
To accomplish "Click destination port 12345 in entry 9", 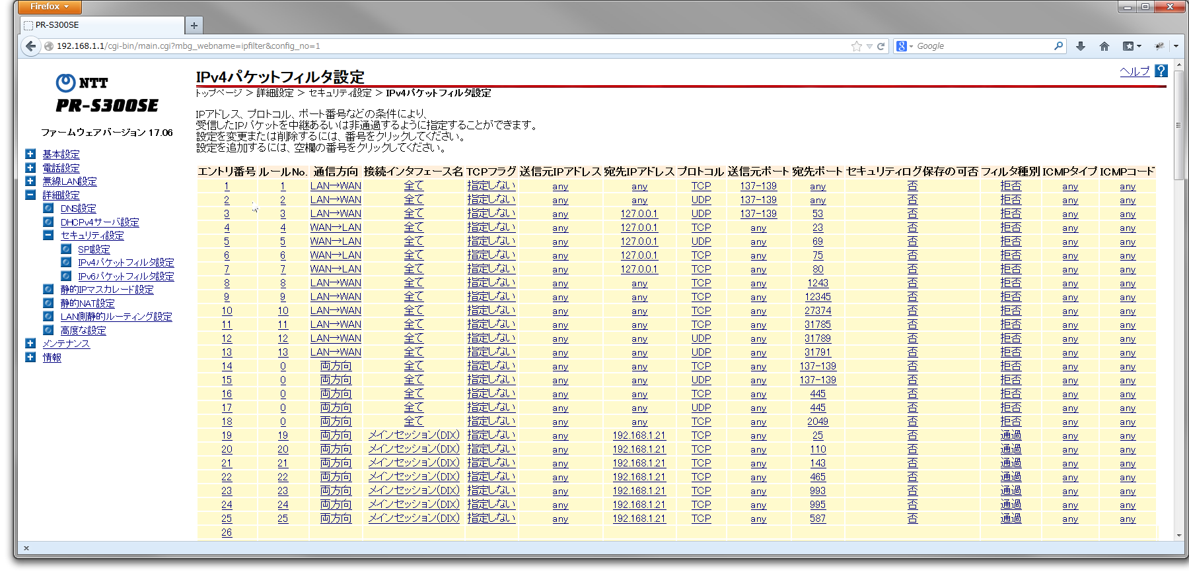I will click(x=818, y=297).
